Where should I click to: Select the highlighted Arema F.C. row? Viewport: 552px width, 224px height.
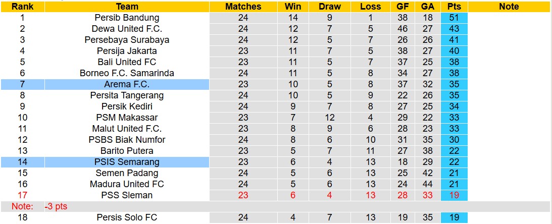(127, 84)
